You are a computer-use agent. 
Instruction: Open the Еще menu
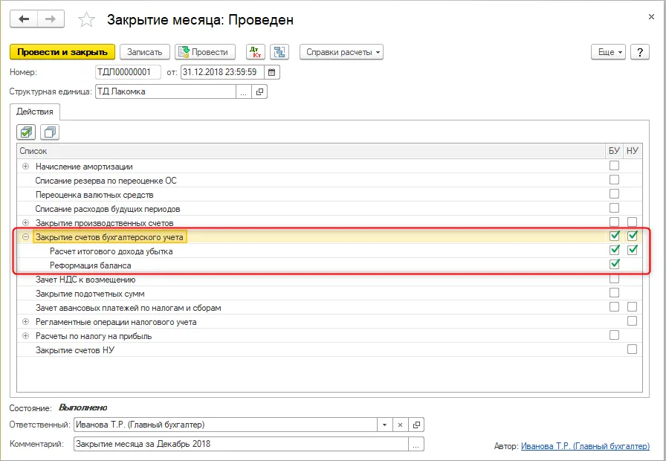608,52
